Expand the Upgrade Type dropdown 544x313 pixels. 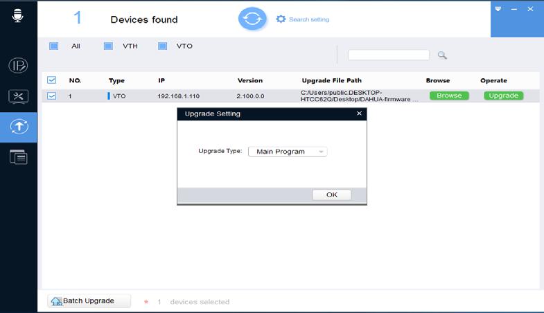(288, 152)
